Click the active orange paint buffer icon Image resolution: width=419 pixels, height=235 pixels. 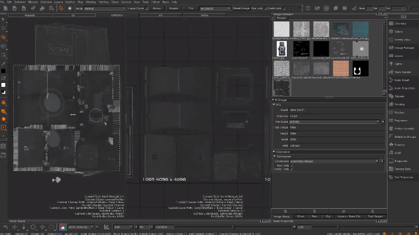pos(61,8)
